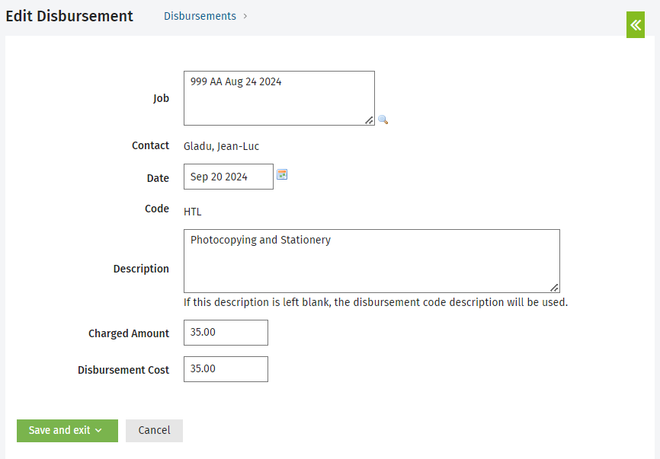Click the Edit Disbursement heading
Viewport: 660px width, 459px height.
[69, 16]
